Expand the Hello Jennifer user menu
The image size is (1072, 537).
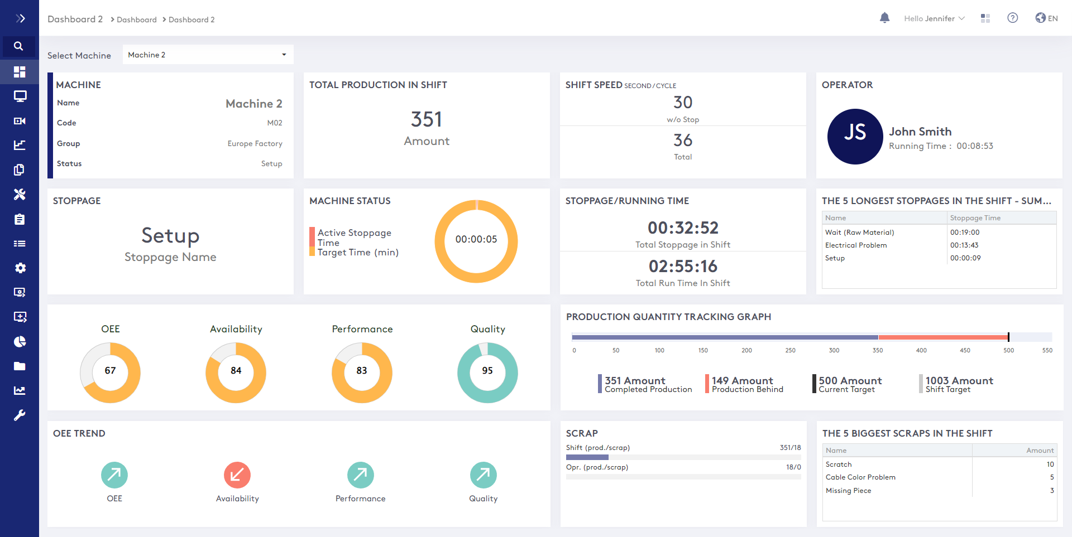pos(934,18)
